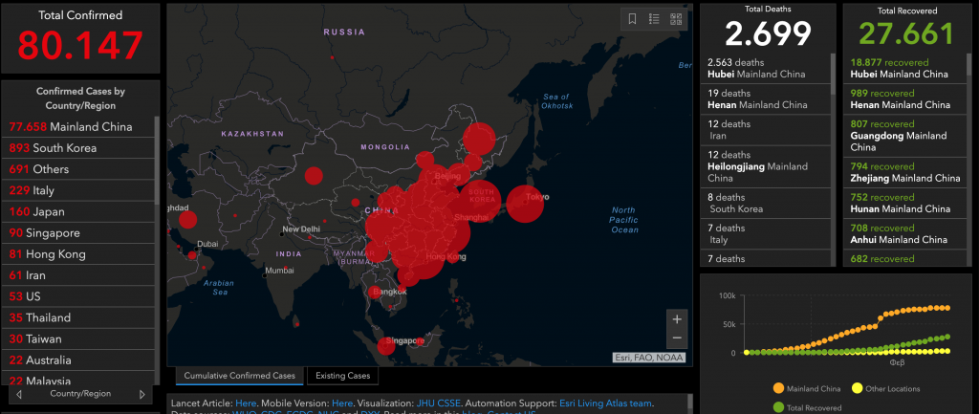This screenshot has height=414, width=979.
Task: Show the map legend list icon
Action: pyautogui.click(x=655, y=18)
